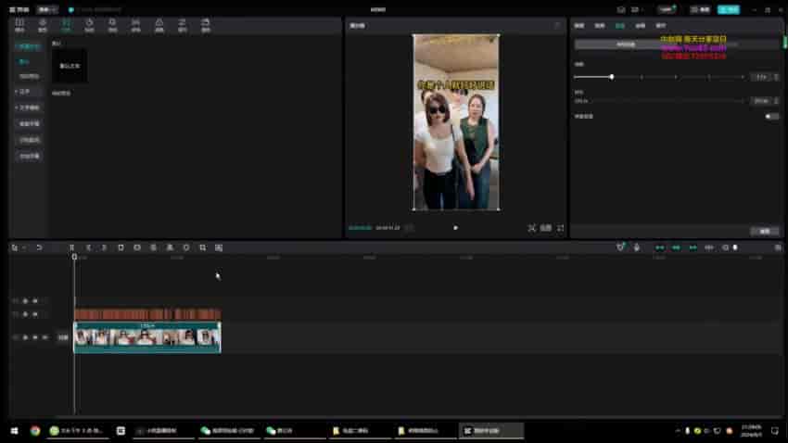Viewport: 788px width, 443px height.
Task: Switch to the first tab in properties panel
Action: tap(579, 26)
